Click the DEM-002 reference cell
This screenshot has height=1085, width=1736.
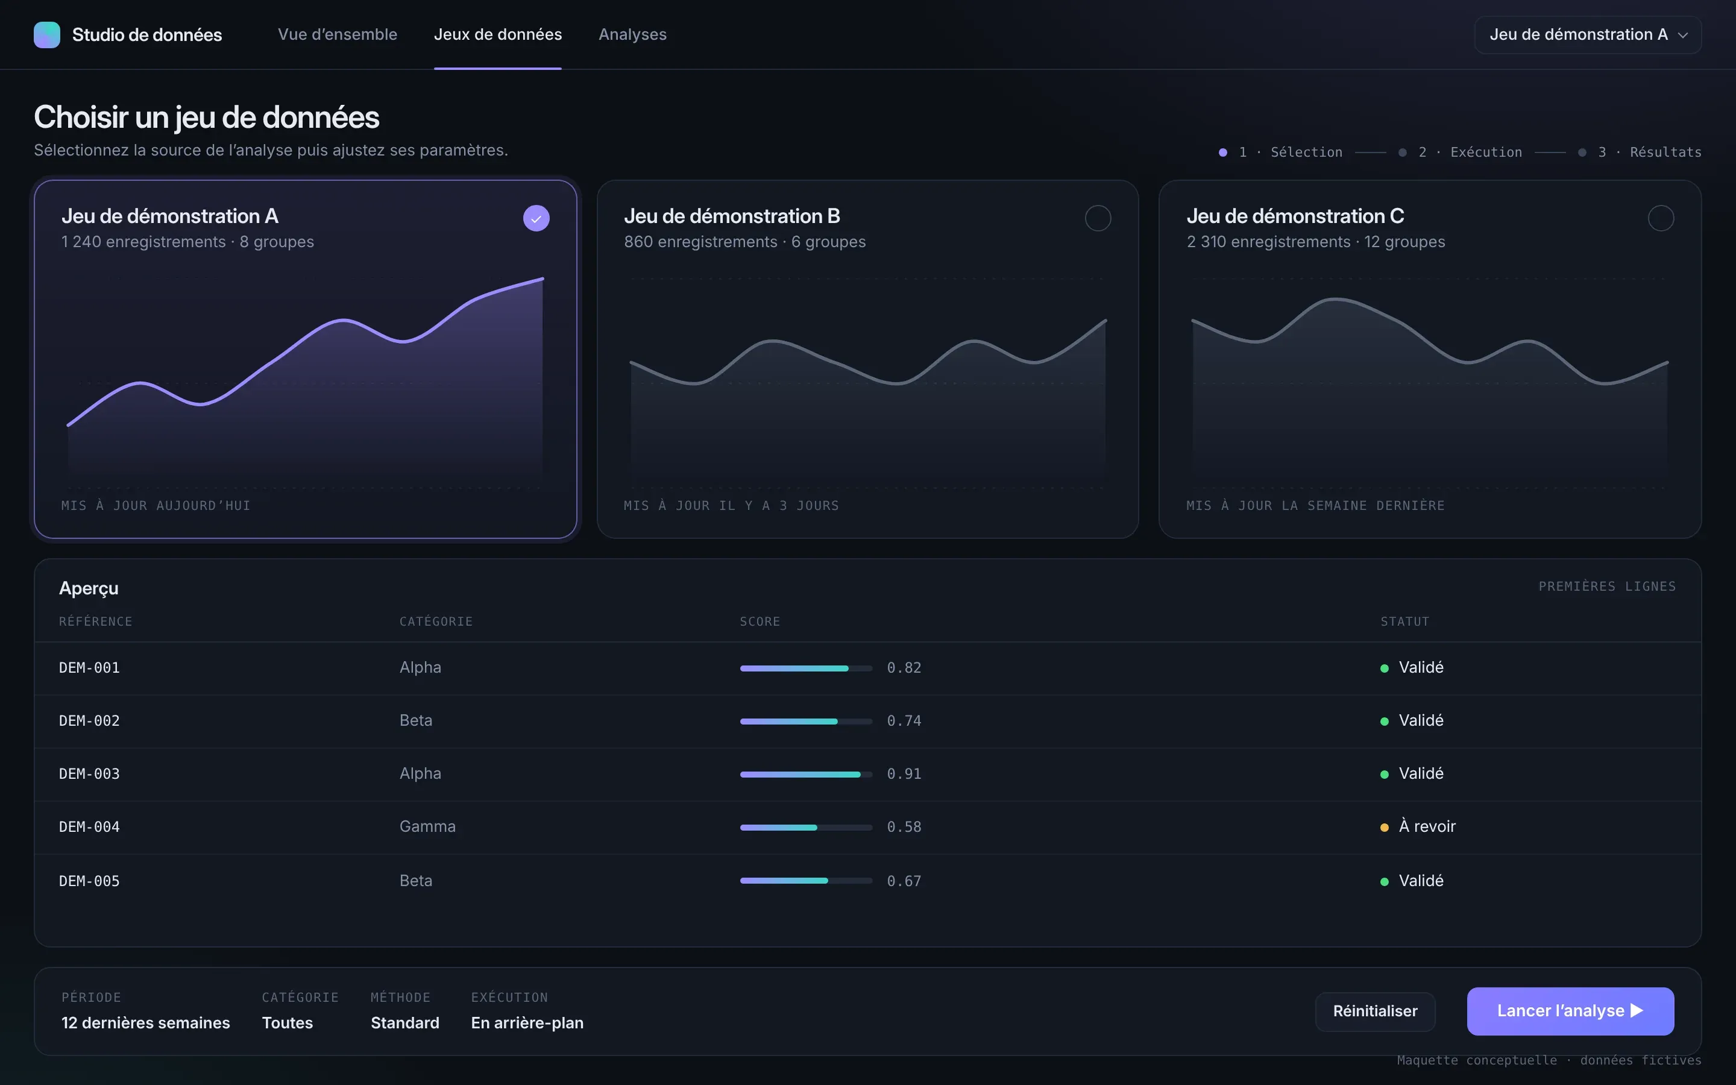coord(89,720)
